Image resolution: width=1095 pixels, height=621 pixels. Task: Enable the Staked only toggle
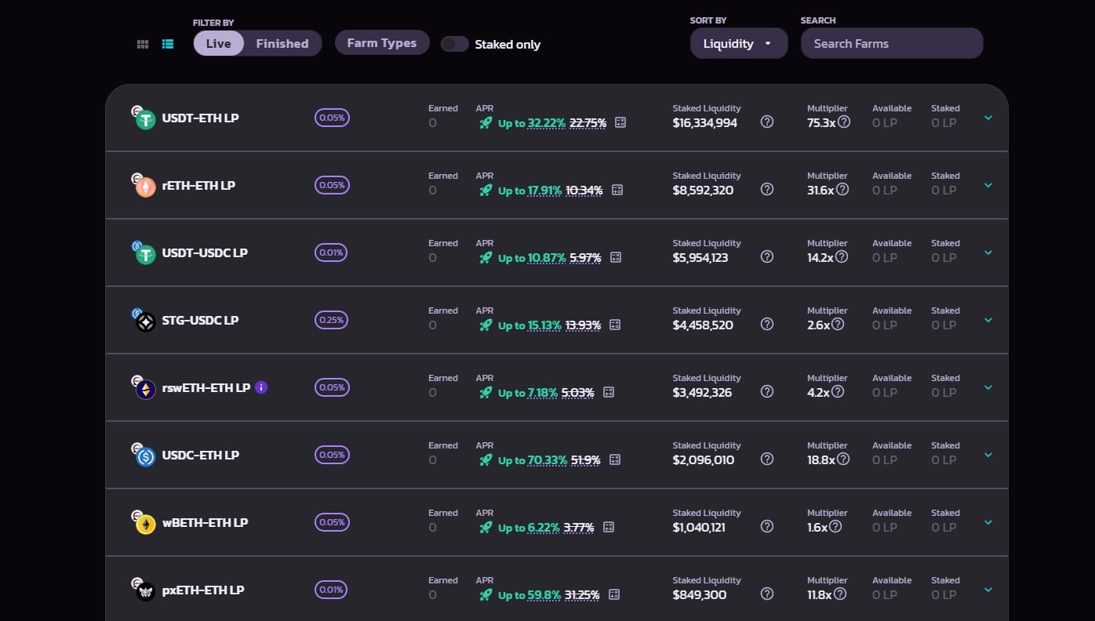[455, 44]
